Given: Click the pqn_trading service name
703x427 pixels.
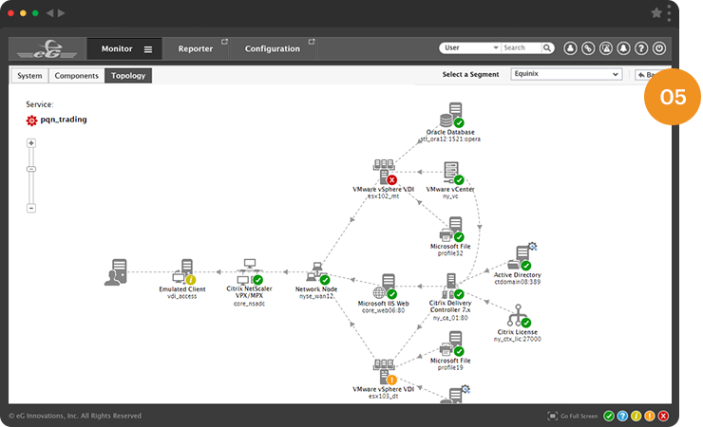Looking at the screenshot, I should (64, 120).
